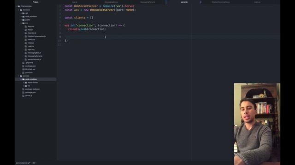Open MessagingPanel.js in the file tree
Viewport: 295px width, 165px height.
[35, 56]
